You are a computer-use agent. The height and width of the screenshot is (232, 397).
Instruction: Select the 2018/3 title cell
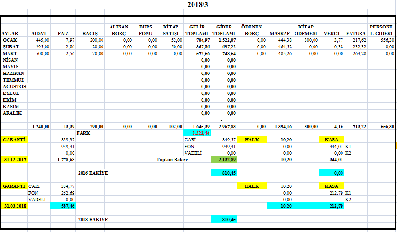coord(198,5)
